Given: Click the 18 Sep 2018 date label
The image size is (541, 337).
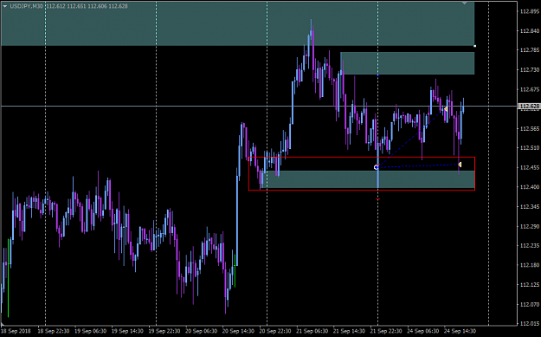Looking at the screenshot, I should coord(16,331).
